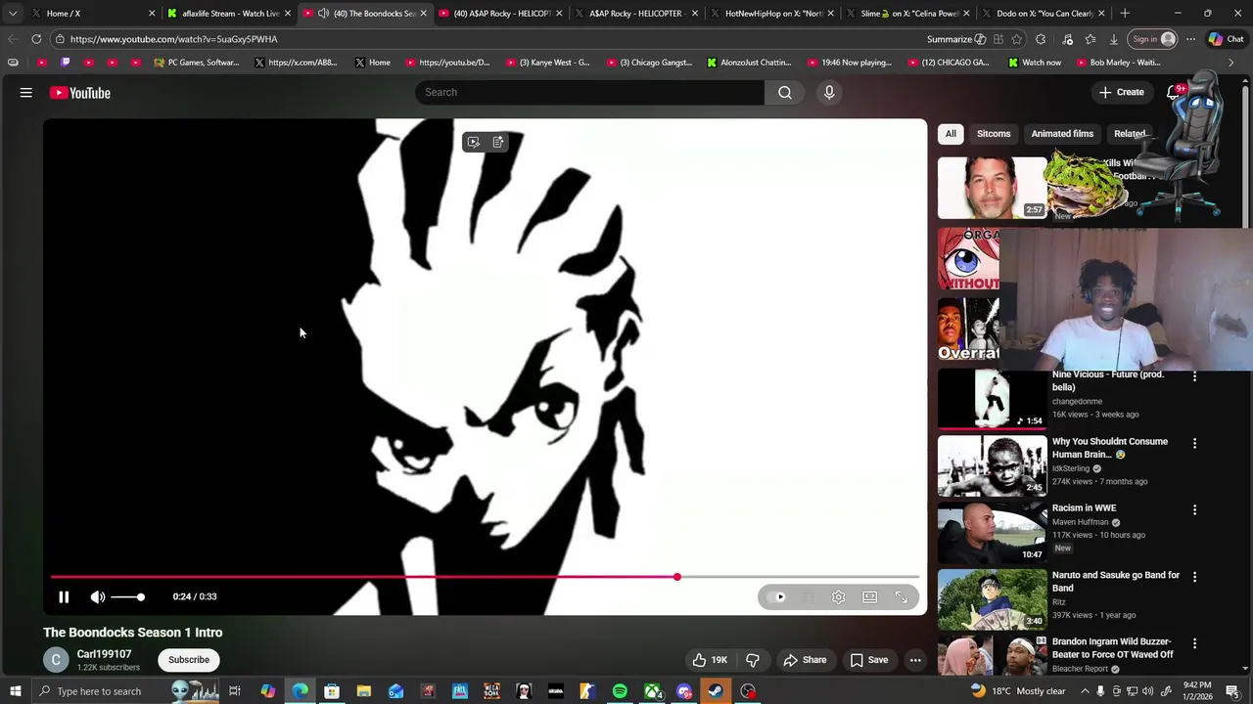Open a new browser tab
The width and height of the screenshot is (1253, 704).
click(1125, 14)
